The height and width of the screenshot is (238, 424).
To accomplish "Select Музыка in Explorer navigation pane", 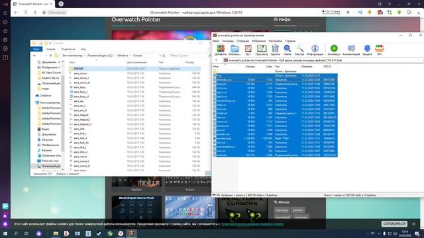I will (46, 150).
